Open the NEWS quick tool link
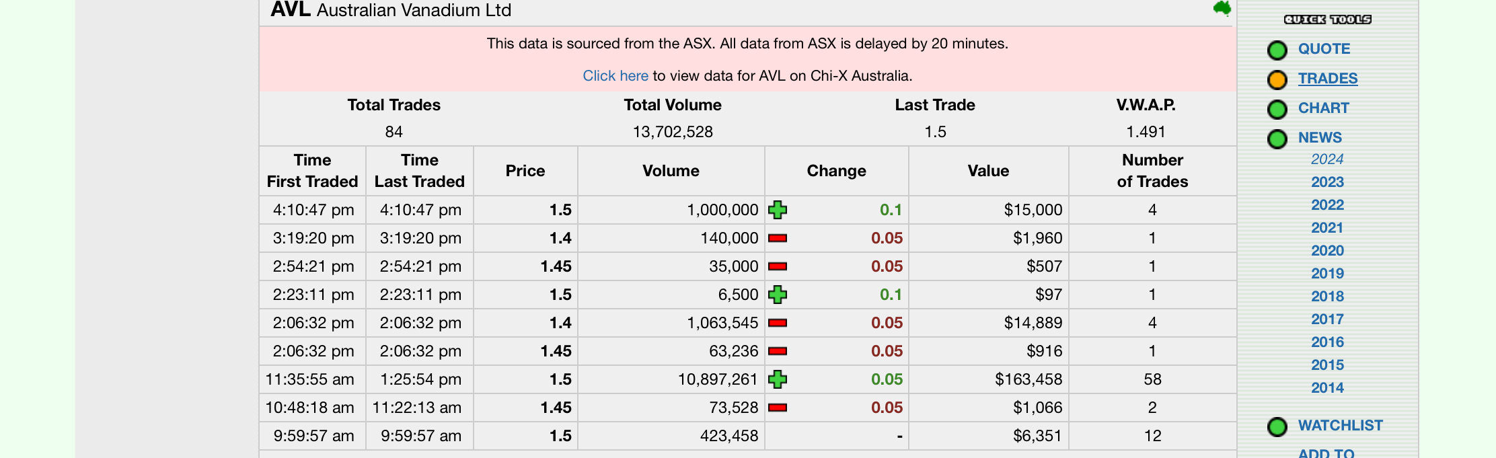This screenshot has height=458, width=1496. (x=1320, y=138)
